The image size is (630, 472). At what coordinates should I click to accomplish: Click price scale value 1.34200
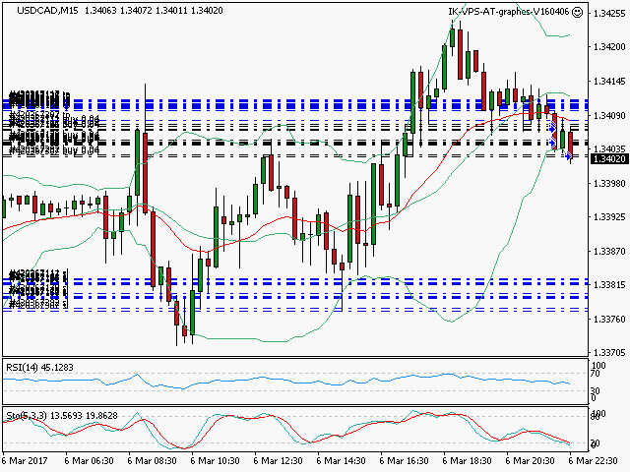point(609,47)
